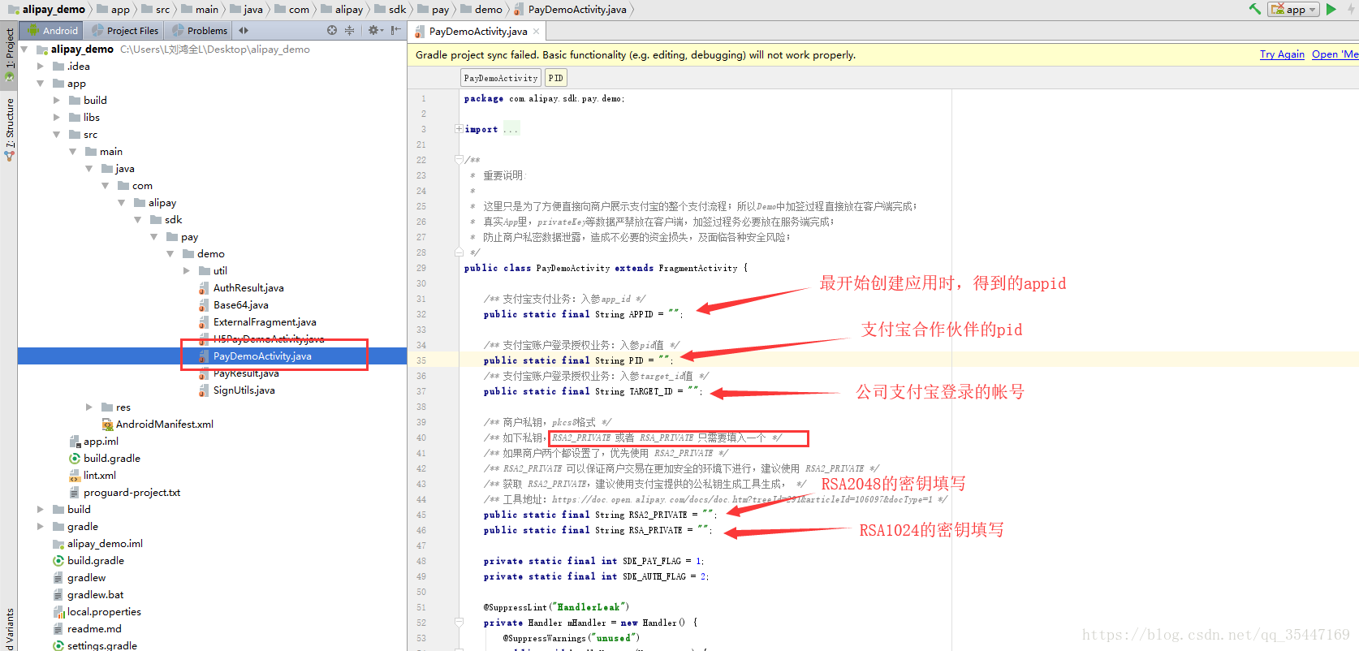Click the Try Again link
This screenshot has width=1359, height=651.
click(x=1282, y=54)
